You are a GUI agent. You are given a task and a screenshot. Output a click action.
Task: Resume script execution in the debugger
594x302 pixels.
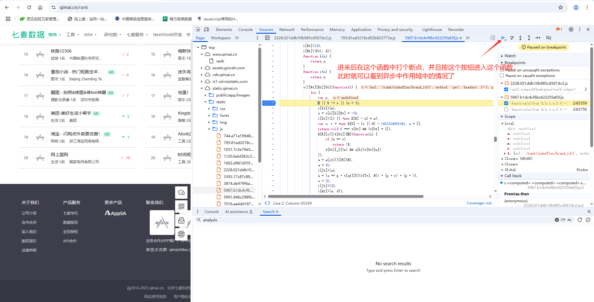click(x=503, y=38)
